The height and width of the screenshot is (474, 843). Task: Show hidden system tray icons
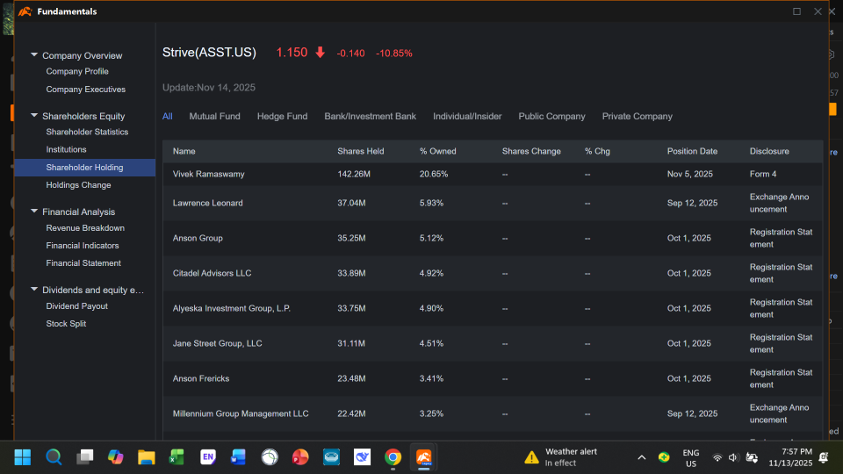(641, 458)
